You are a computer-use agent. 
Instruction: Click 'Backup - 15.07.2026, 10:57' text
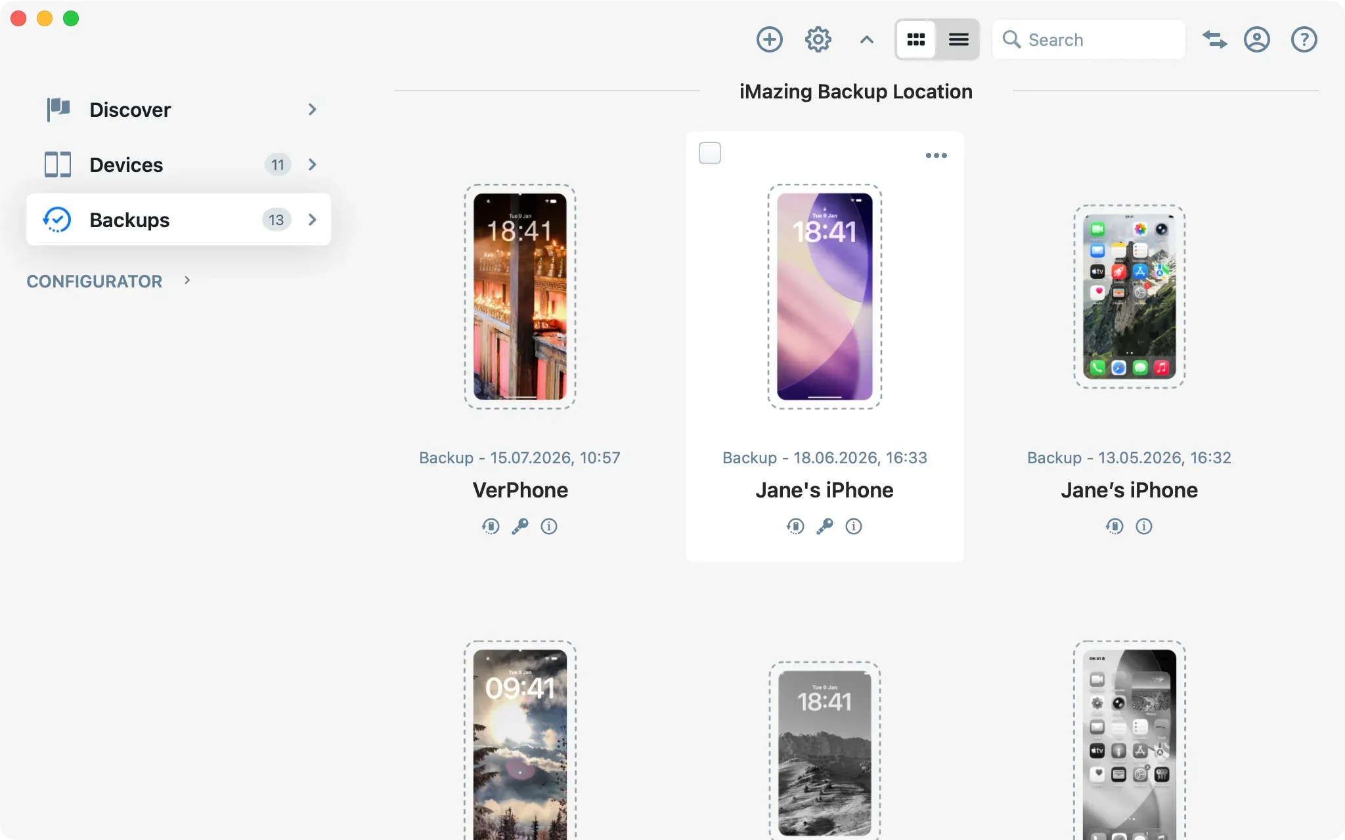pyautogui.click(x=520, y=457)
